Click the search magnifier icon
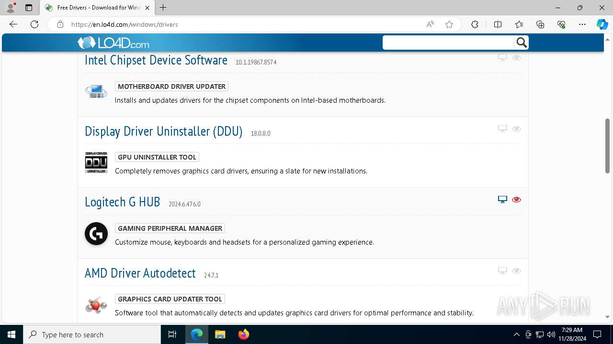Image resolution: width=613 pixels, height=344 pixels. [522, 43]
